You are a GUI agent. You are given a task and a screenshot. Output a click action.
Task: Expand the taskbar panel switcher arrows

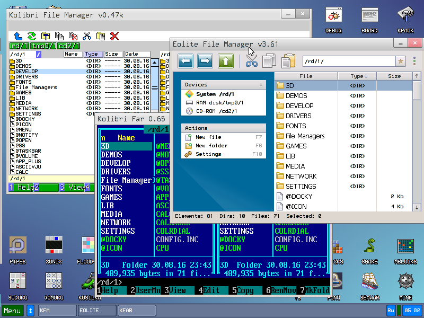point(30,311)
